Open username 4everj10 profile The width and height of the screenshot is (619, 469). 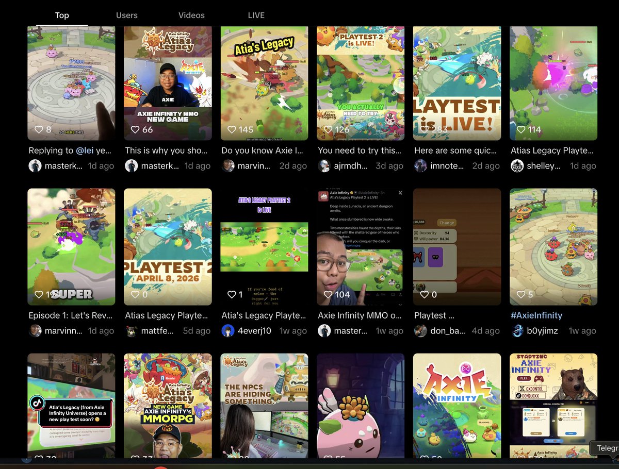[x=254, y=331]
